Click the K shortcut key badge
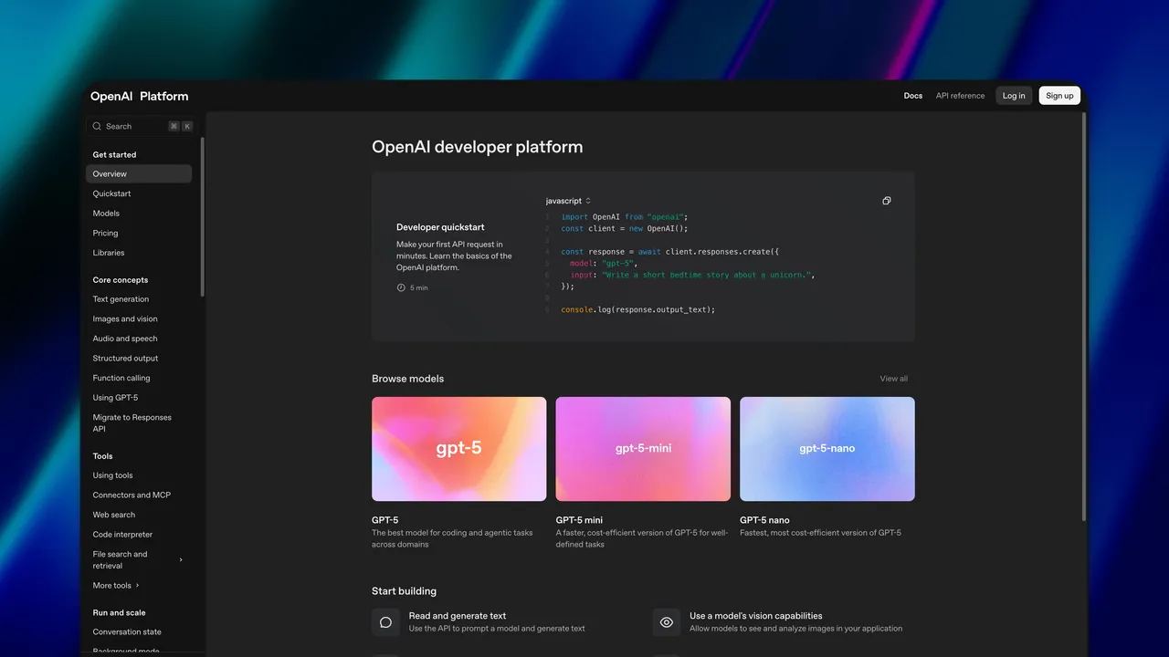Image resolution: width=1169 pixels, height=657 pixels. pyautogui.click(x=187, y=126)
